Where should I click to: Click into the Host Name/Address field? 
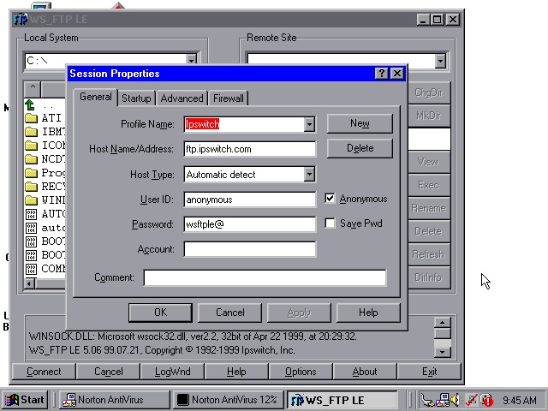(249, 149)
